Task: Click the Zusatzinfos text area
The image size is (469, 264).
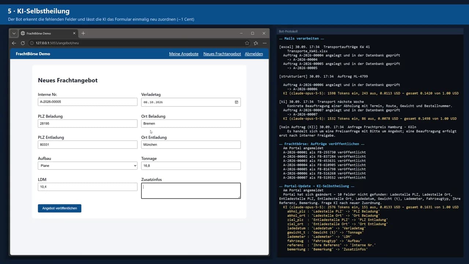Action: 191,191
